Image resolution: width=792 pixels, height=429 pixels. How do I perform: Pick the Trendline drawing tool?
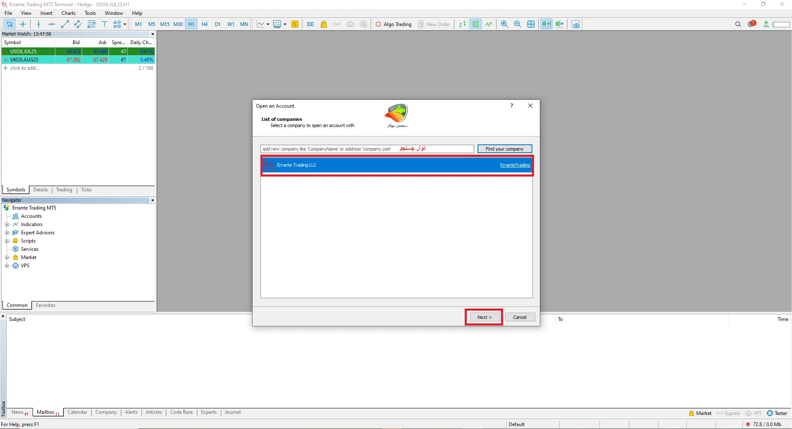pos(65,24)
